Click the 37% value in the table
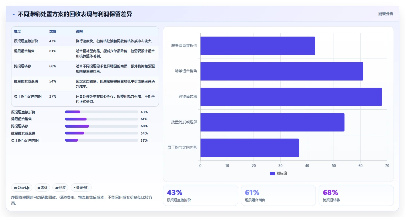This screenshot has height=217, width=405. [53, 97]
